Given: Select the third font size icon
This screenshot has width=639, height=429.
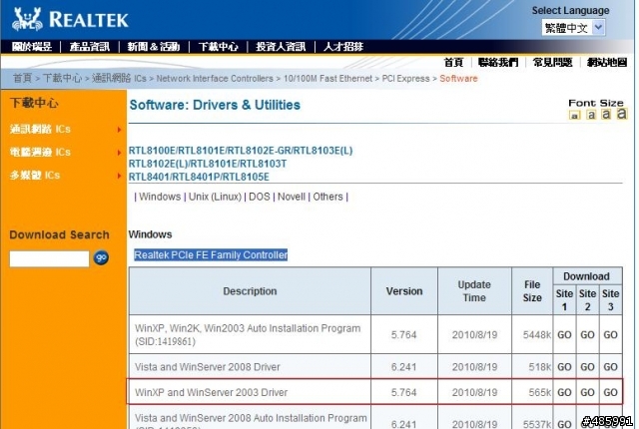Looking at the screenshot, I should point(606,115).
